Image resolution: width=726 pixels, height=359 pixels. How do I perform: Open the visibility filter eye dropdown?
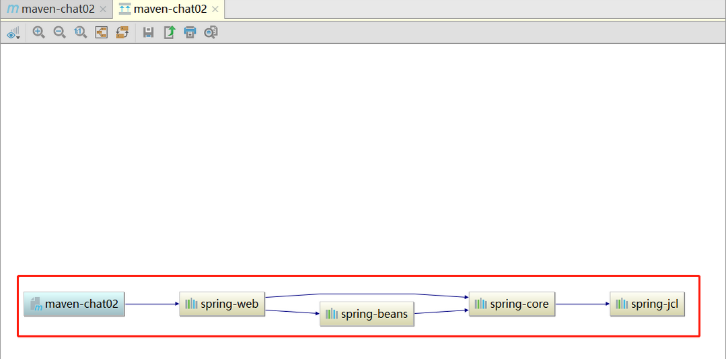pyautogui.click(x=13, y=32)
